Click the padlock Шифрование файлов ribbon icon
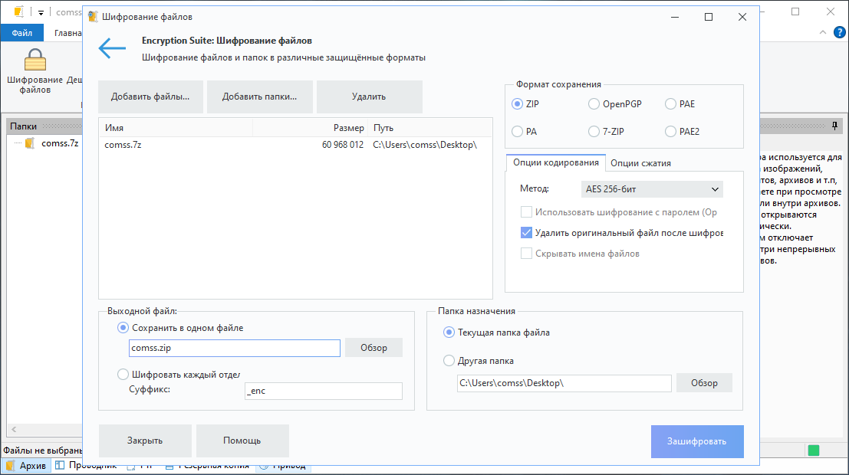Image resolution: width=849 pixels, height=475 pixels. [x=35, y=61]
